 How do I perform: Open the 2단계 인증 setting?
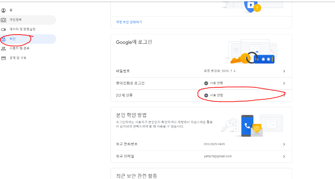click(201, 95)
